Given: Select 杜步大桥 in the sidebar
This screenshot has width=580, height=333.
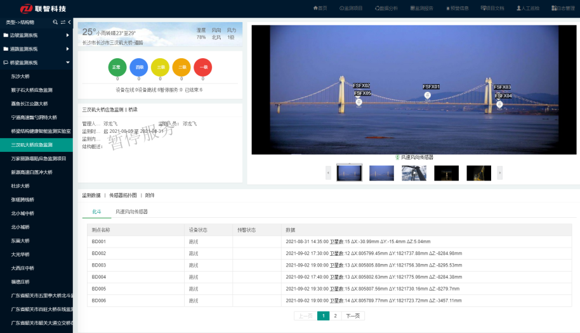Looking at the screenshot, I should pyautogui.click(x=20, y=185).
